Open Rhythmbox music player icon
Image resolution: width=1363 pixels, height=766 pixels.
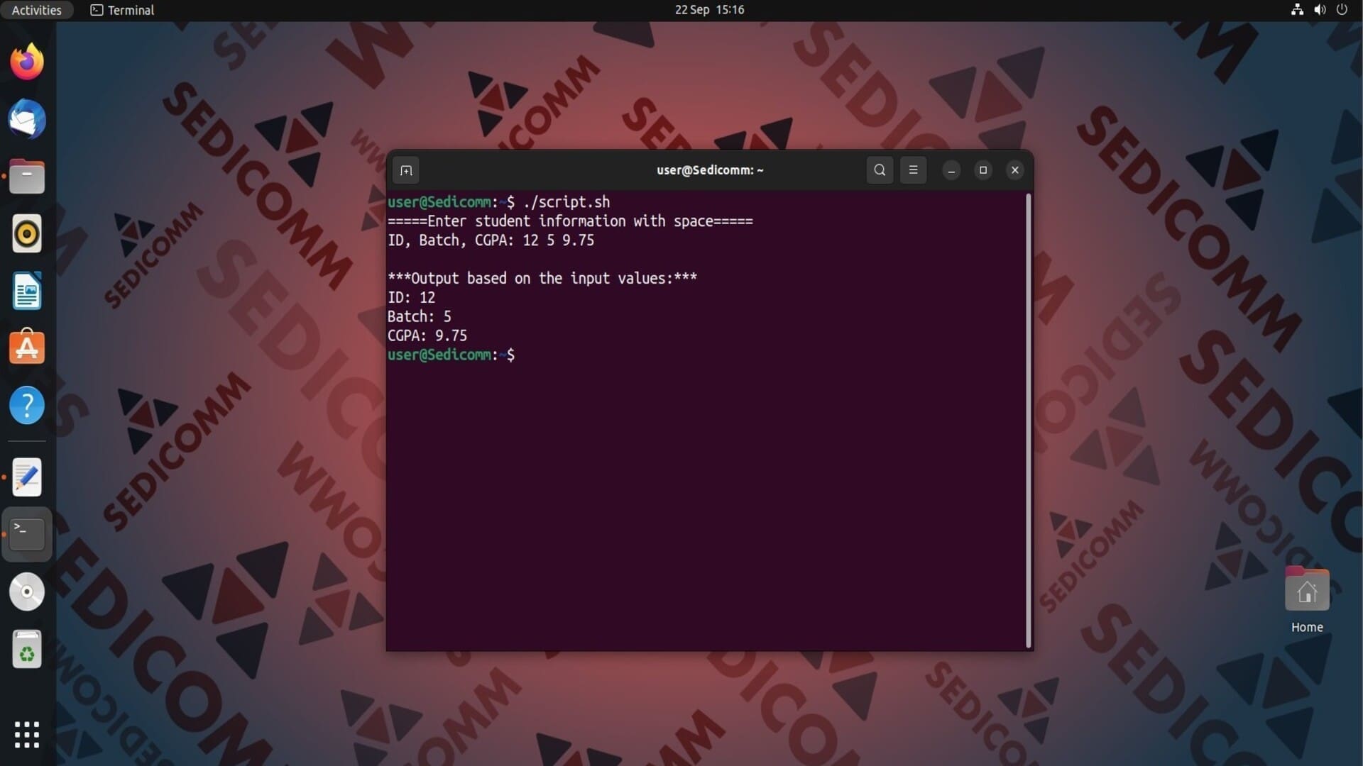click(27, 233)
